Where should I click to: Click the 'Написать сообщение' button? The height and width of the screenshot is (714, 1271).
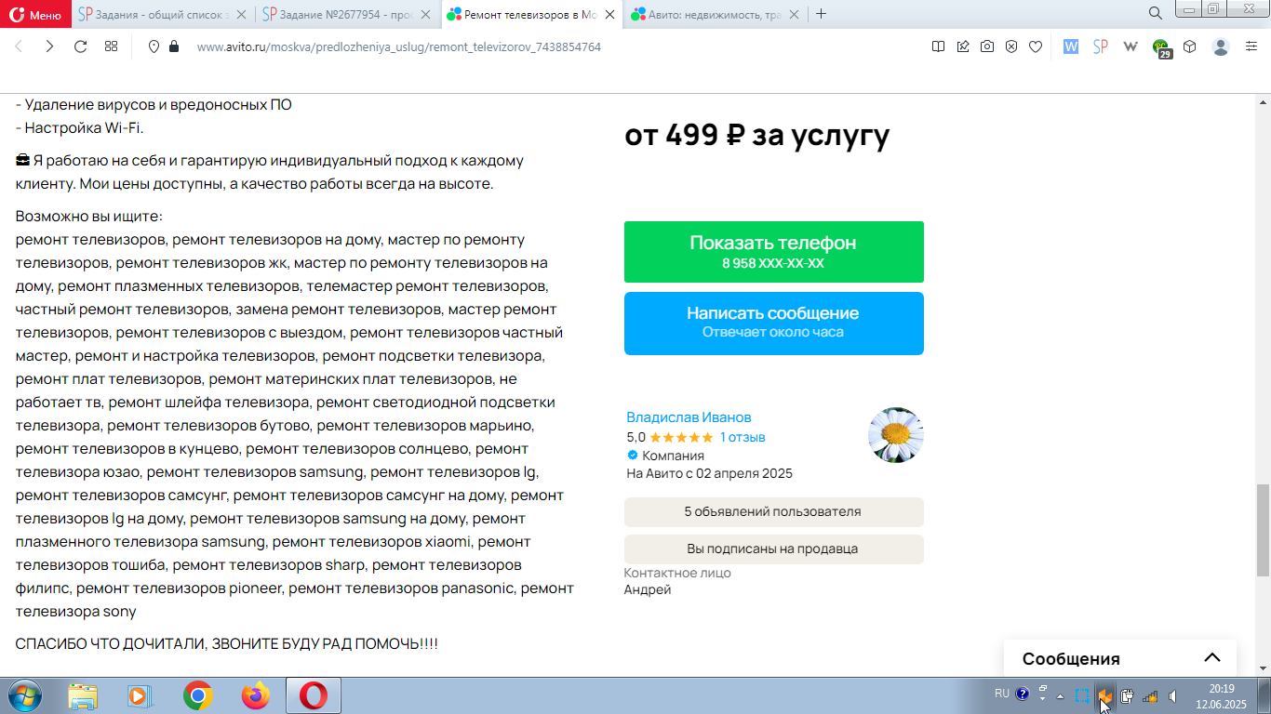774,324
